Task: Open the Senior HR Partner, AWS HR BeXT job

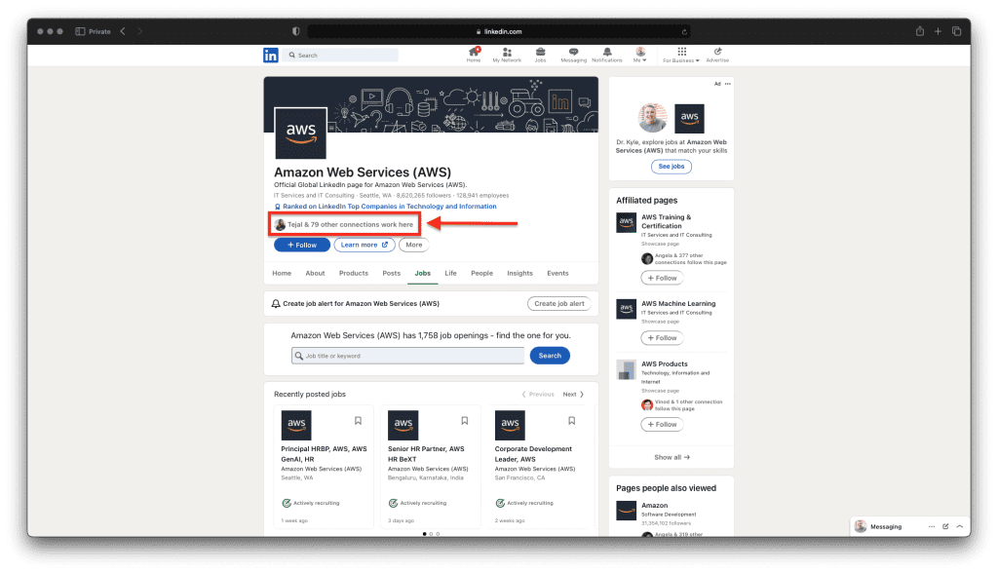Action: [x=427, y=454]
